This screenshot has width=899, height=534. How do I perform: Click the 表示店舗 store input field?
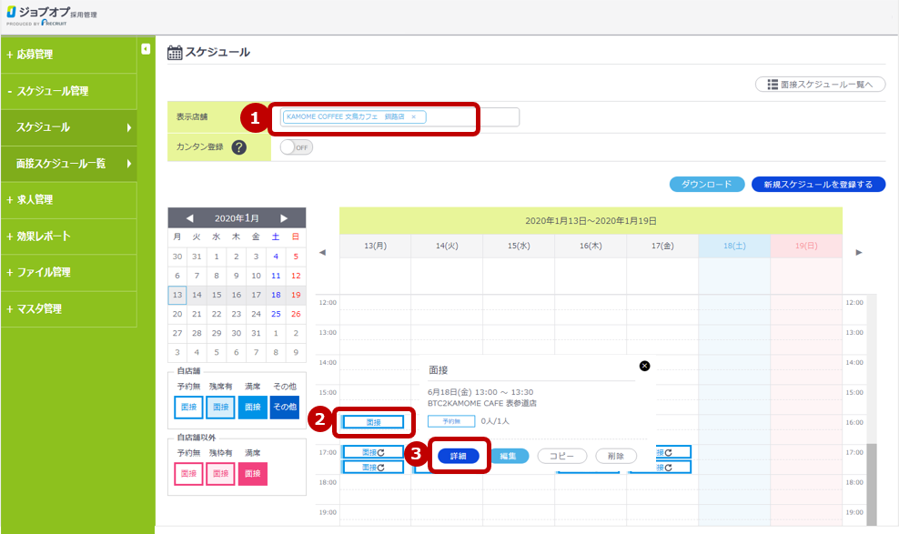click(473, 117)
